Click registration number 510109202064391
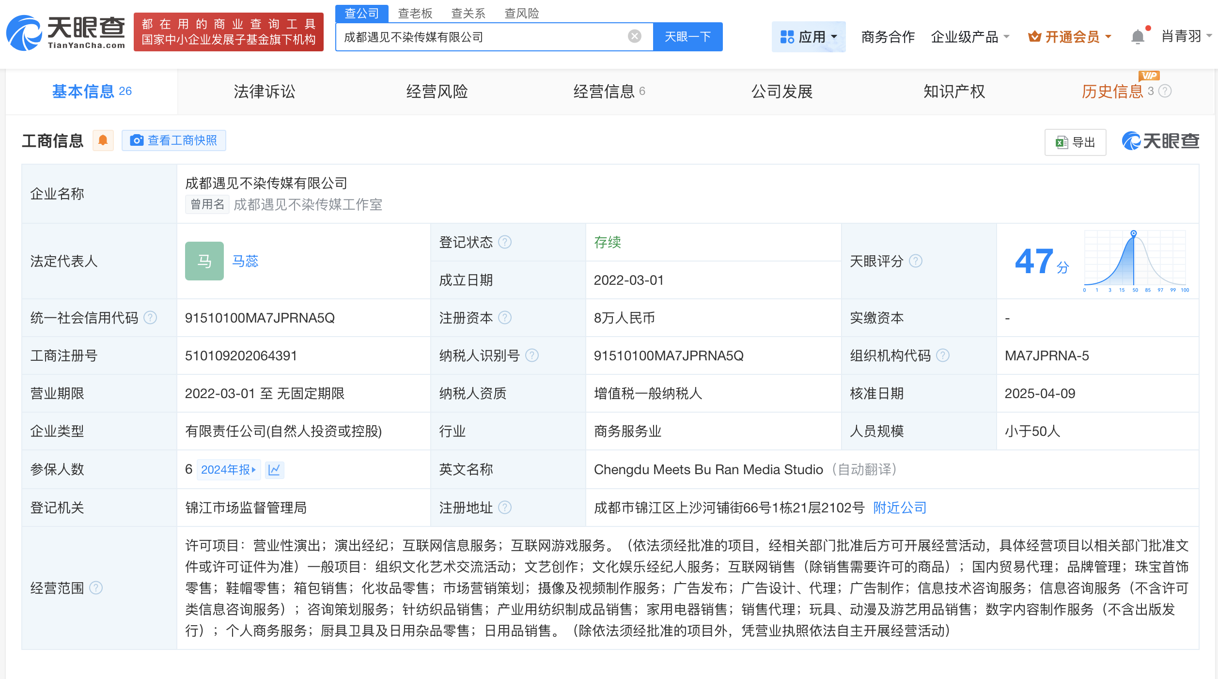Screen dimensions: 1218x679 [241, 355]
